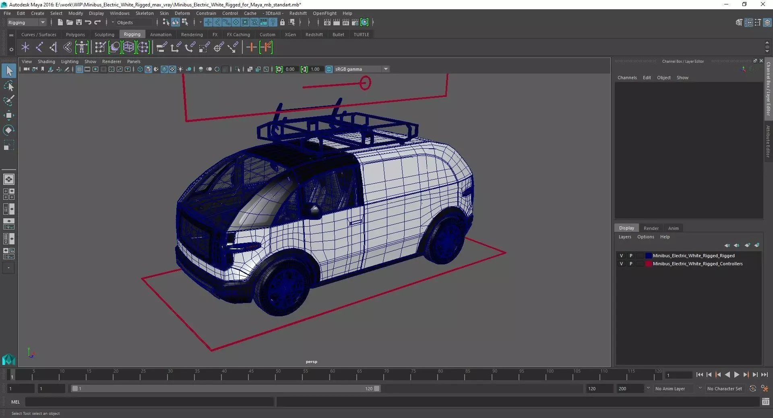Open the Channels menu in Channel Box
This screenshot has height=418, width=773.
pyautogui.click(x=627, y=78)
